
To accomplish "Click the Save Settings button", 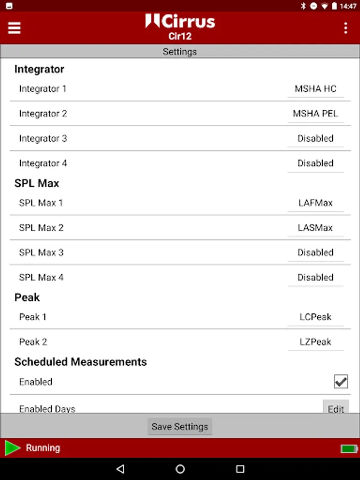I will [x=180, y=427].
